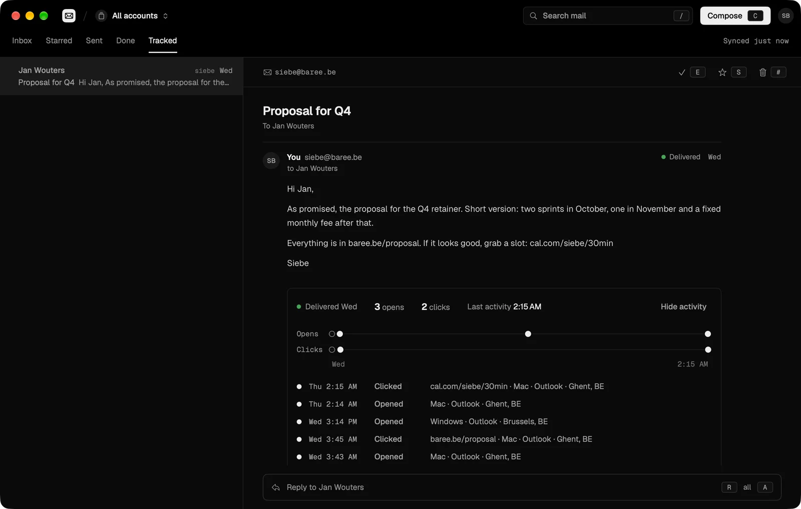
Task: Select the Wed 3:14 PM Opened activity row
Action: [504, 421]
